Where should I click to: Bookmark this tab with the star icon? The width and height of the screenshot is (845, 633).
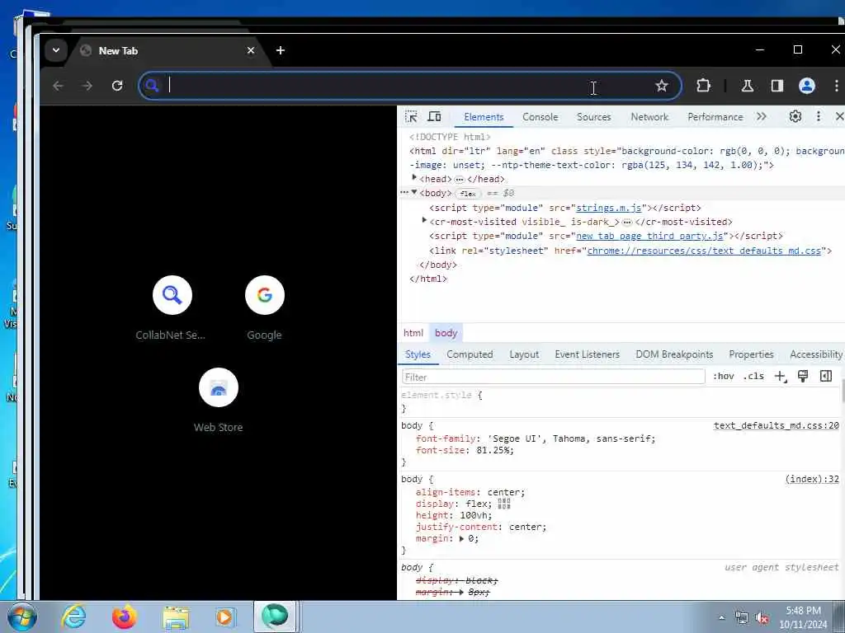click(662, 86)
